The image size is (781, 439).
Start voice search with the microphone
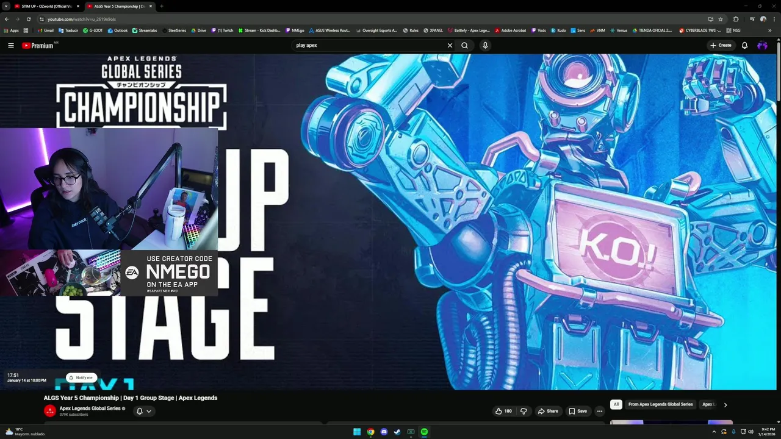pyautogui.click(x=485, y=45)
